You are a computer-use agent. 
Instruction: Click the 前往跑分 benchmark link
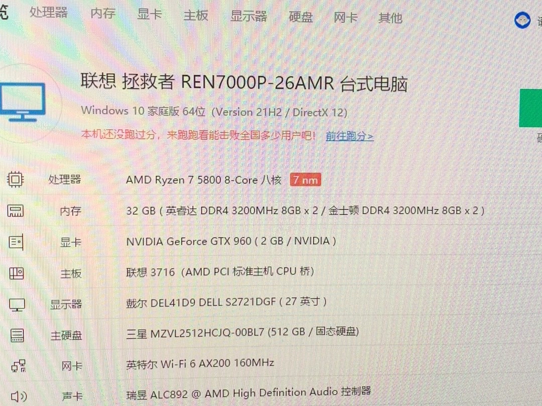point(348,136)
